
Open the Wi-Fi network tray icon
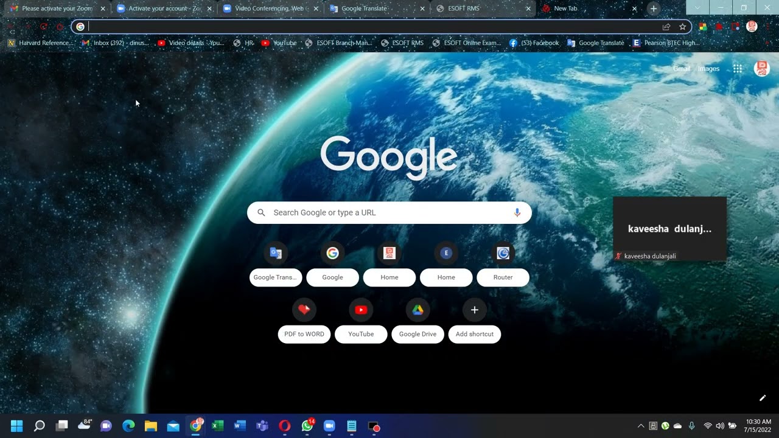click(708, 426)
